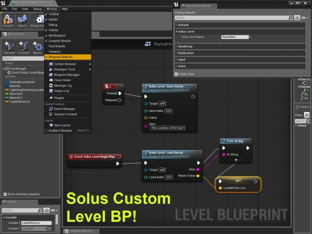The image size is (312, 234).
Task: Select the SET Loaded Sun Loc node
Action: [x=238, y=185]
